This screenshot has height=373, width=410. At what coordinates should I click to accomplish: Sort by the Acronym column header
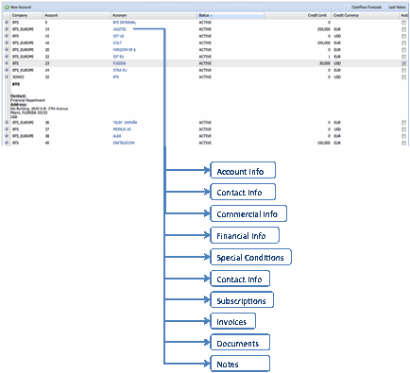pyautogui.click(x=154, y=15)
